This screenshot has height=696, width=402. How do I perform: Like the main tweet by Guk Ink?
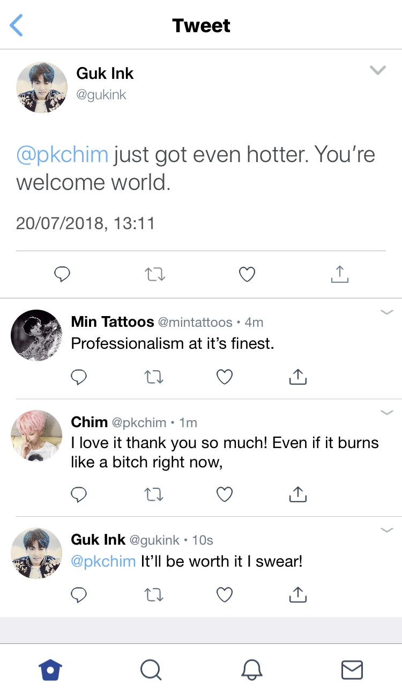(x=247, y=275)
